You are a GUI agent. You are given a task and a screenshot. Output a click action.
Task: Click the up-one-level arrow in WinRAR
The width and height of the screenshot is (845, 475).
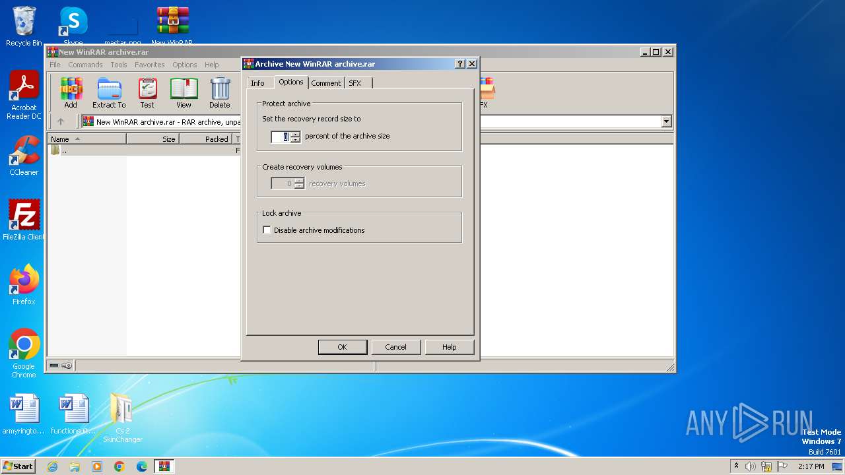(61, 121)
